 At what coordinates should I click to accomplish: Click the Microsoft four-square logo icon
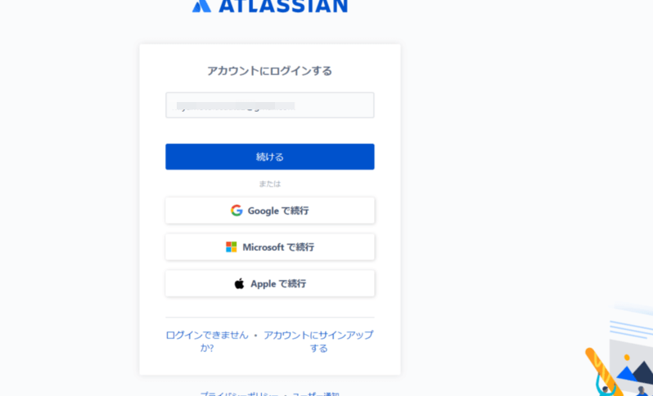232,247
